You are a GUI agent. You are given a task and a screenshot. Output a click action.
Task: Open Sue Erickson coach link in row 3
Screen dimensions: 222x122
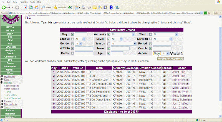181,80
